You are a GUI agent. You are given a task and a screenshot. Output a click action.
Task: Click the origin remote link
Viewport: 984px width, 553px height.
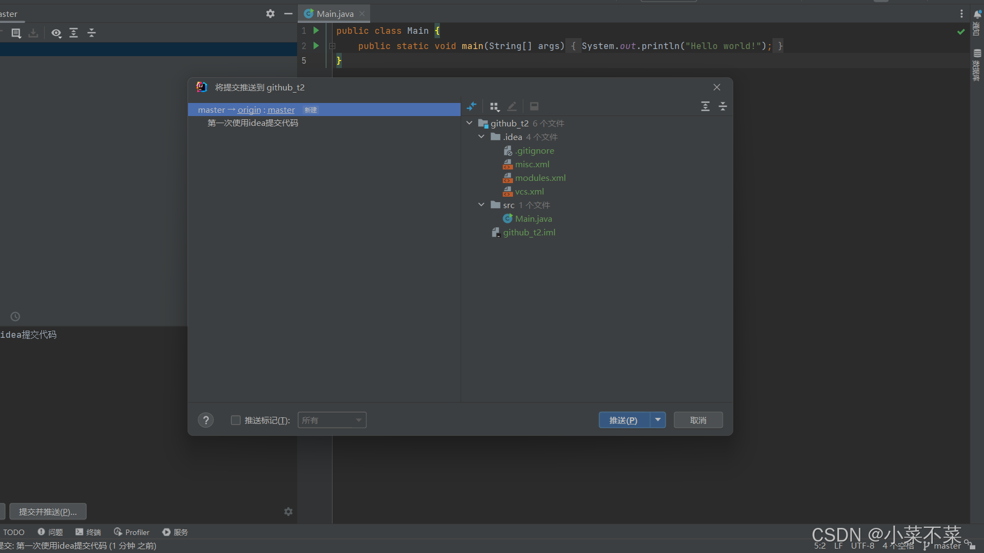pyautogui.click(x=249, y=110)
